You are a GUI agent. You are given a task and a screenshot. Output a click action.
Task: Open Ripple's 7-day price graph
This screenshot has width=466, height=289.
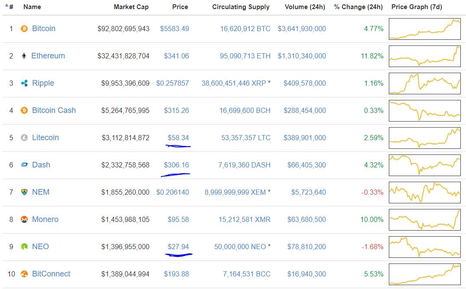click(x=425, y=83)
